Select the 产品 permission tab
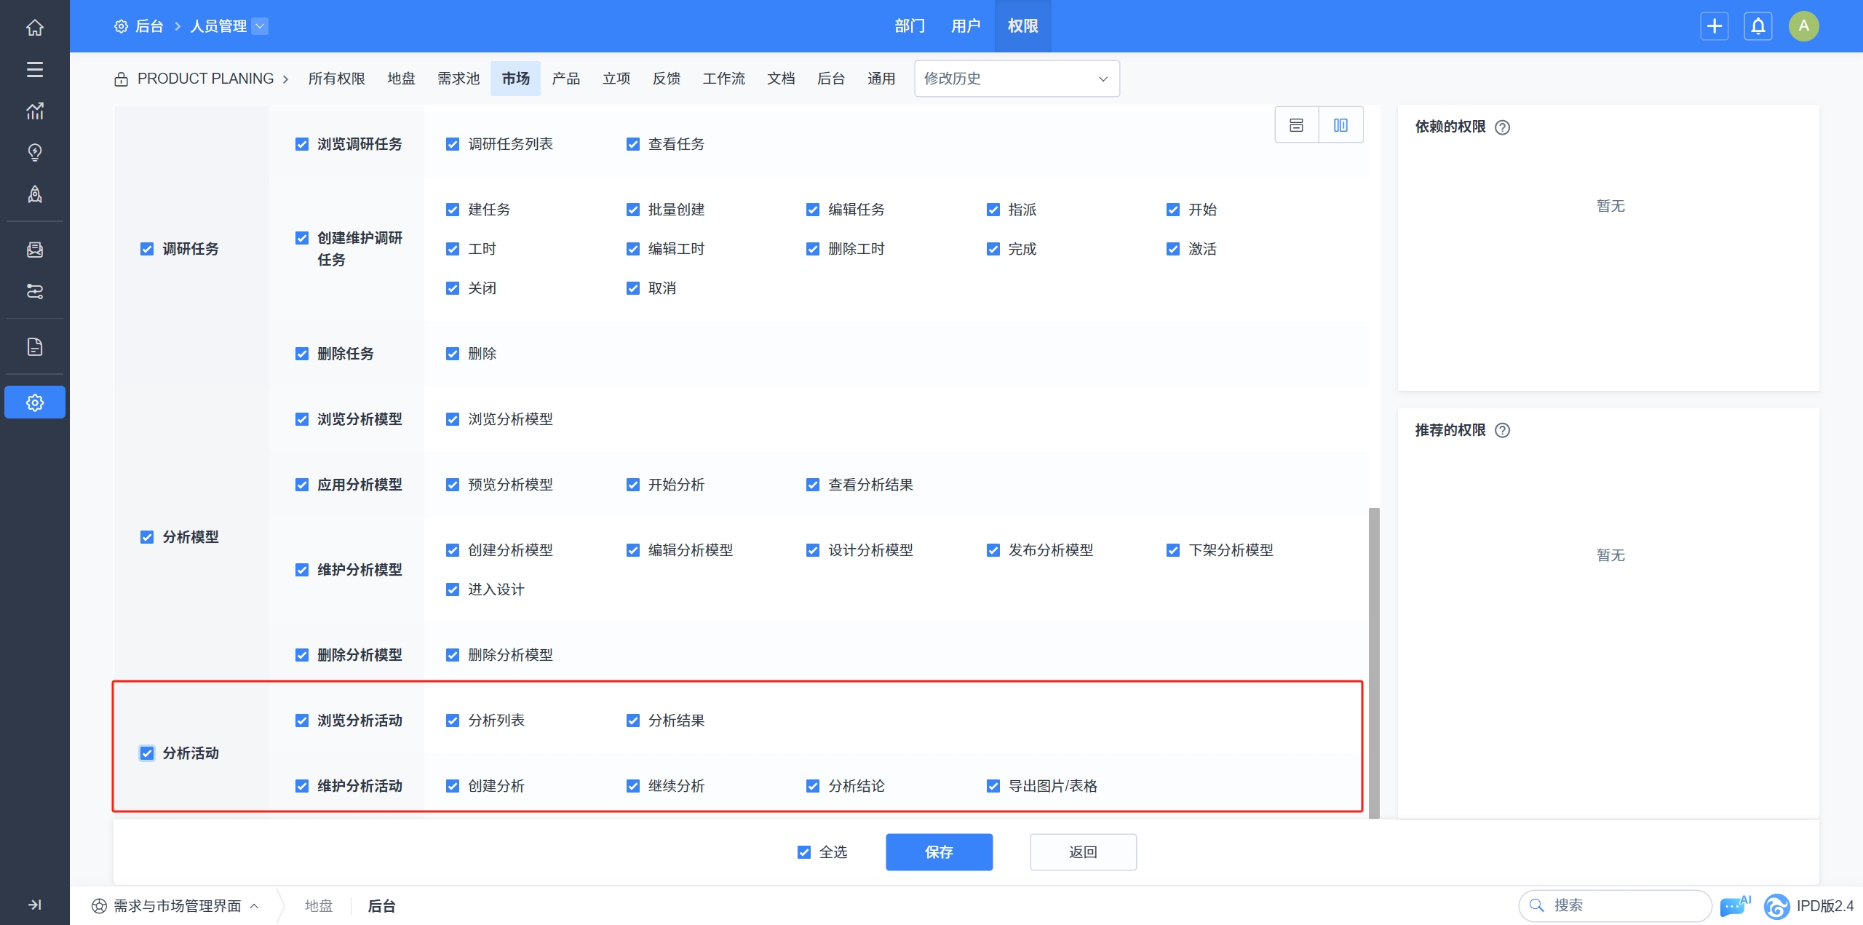This screenshot has width=1863, height=925. [x=565, y=79]
